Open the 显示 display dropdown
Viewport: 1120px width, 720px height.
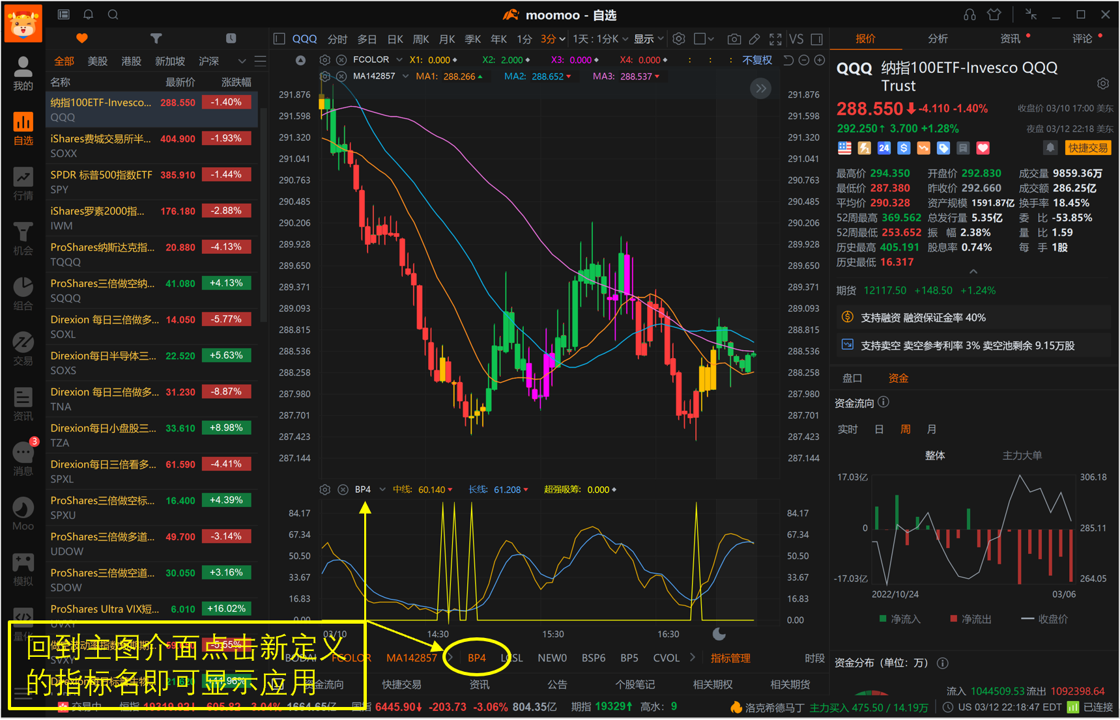648,39
